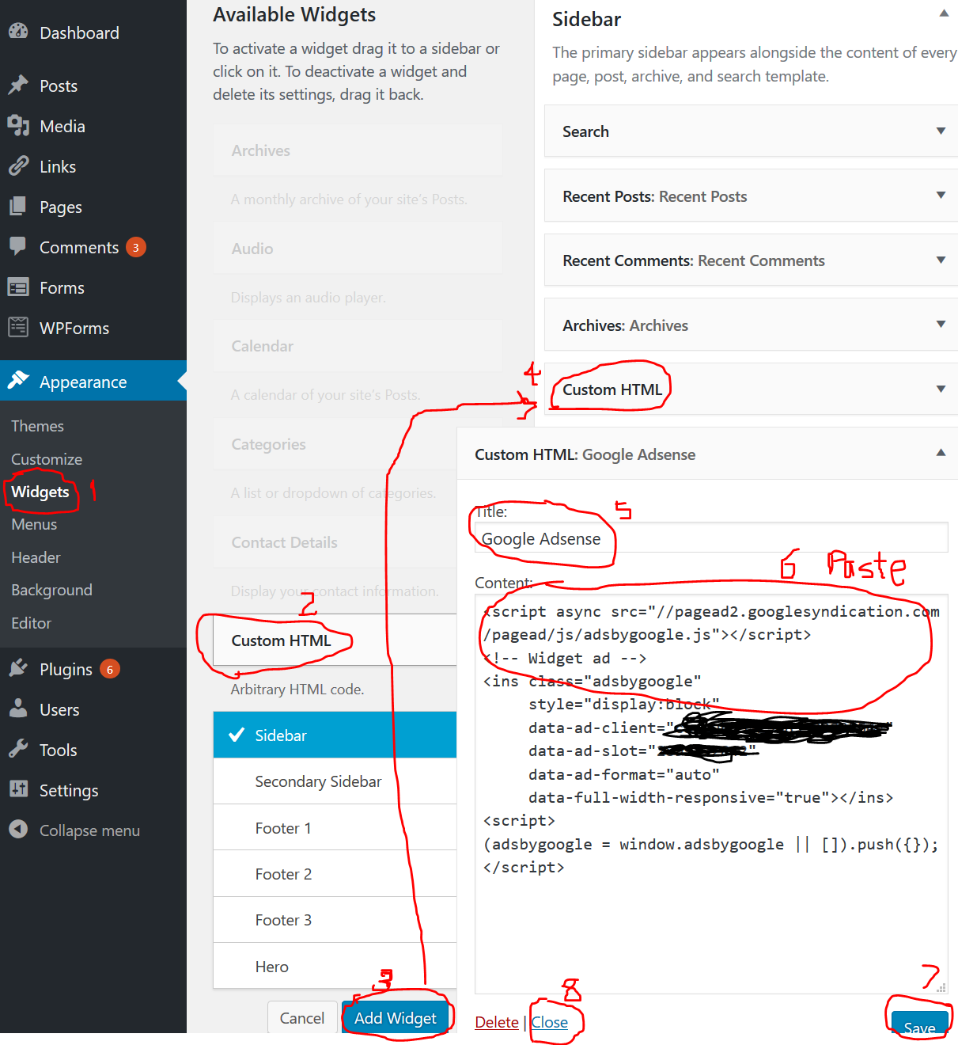
Task: Click the checkmark next to Sidebar
Action: [236, 735]
